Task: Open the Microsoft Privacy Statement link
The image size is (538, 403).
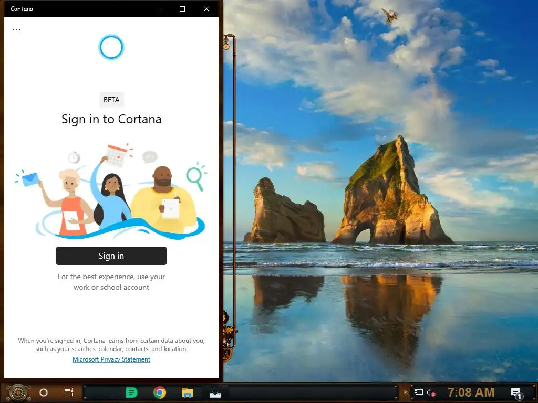Action: (111, 359)
